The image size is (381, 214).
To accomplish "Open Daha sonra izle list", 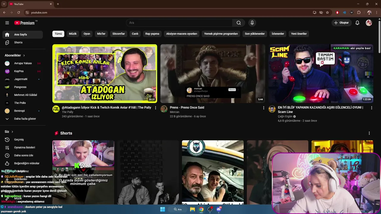I will click(23, 155).
